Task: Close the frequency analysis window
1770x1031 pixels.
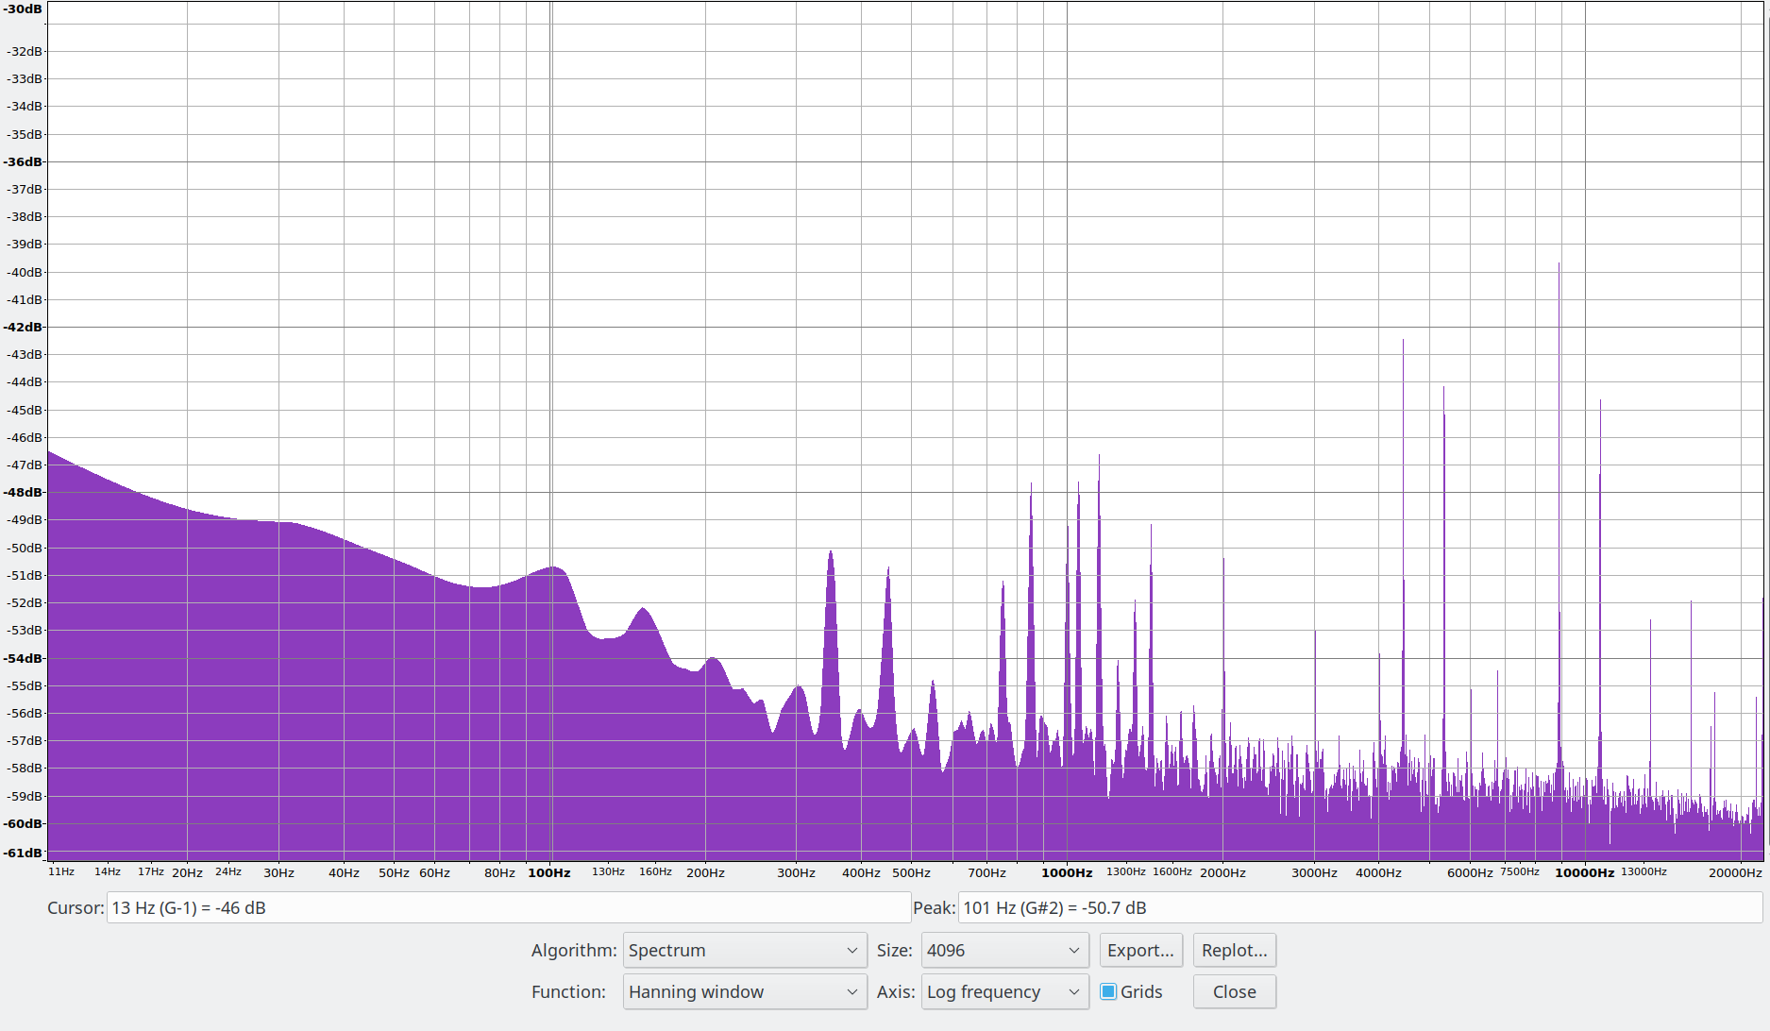Action: 1234,991
